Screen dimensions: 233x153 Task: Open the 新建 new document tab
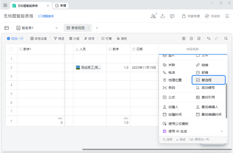[x=61, y=6]
